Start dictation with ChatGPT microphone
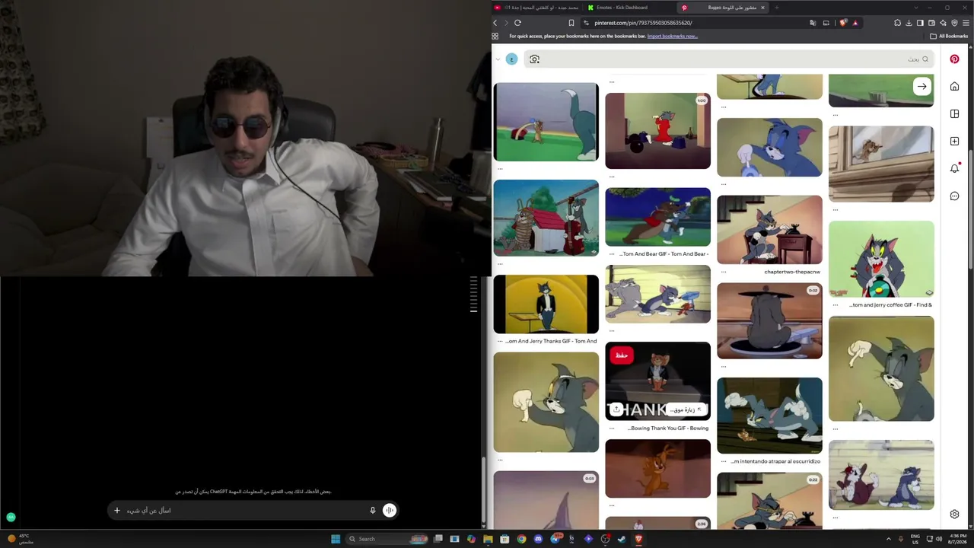This screenshot has width=974, height=548. point(372,511)
